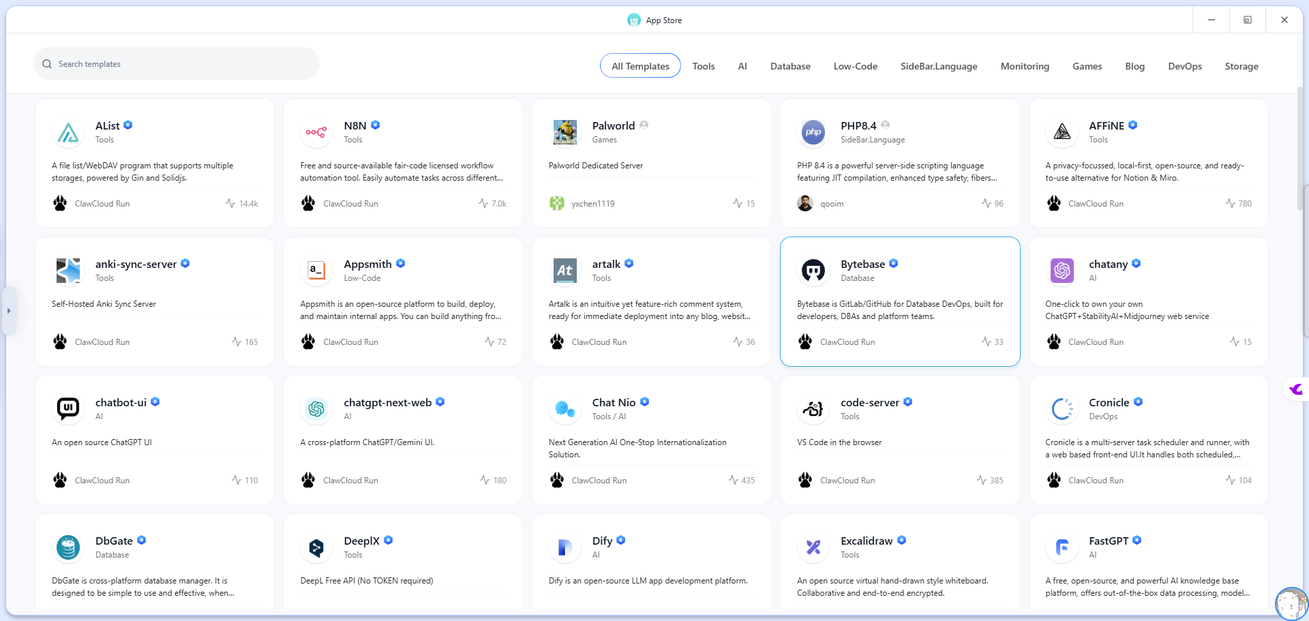Open the Database category tab

click(x=789, y=66)
